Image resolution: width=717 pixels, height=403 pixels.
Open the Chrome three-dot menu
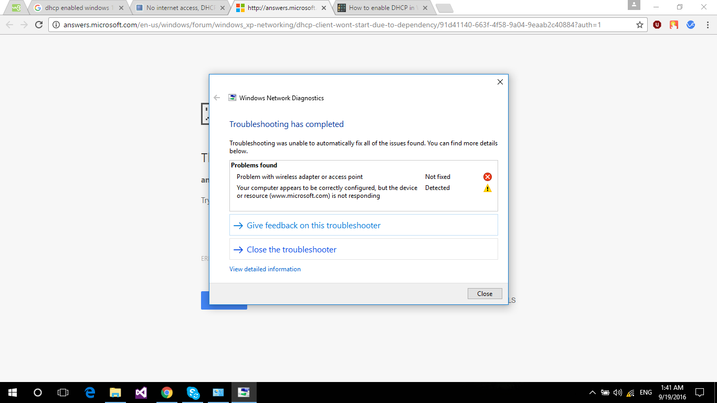pyautogui.click(x=707, y=25)
